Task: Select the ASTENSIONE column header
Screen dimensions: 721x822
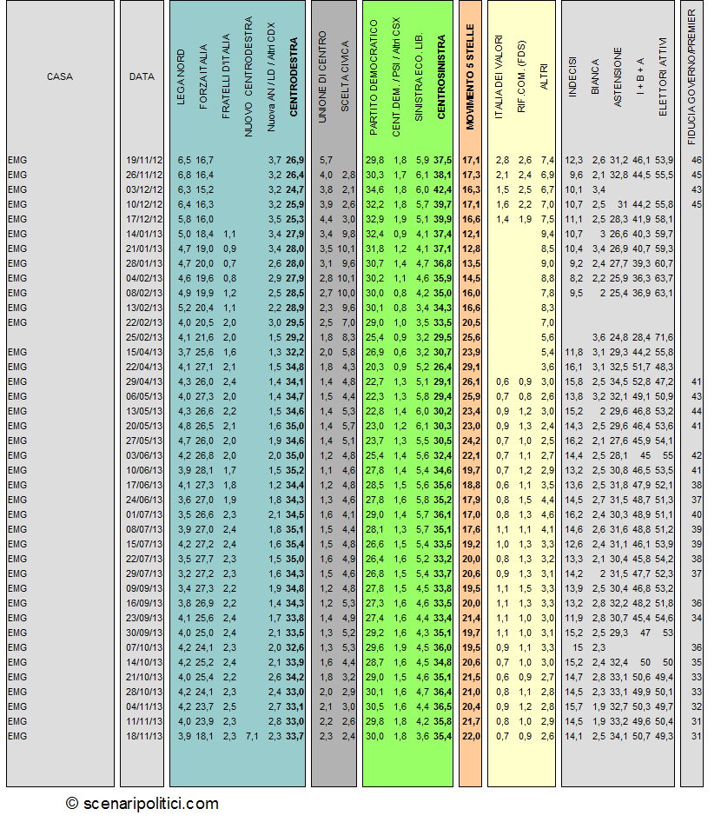Action: point(618,76)
